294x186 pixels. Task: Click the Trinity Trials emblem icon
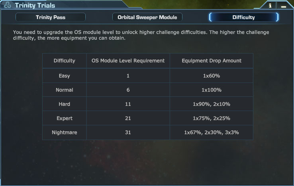coord(7,6)
